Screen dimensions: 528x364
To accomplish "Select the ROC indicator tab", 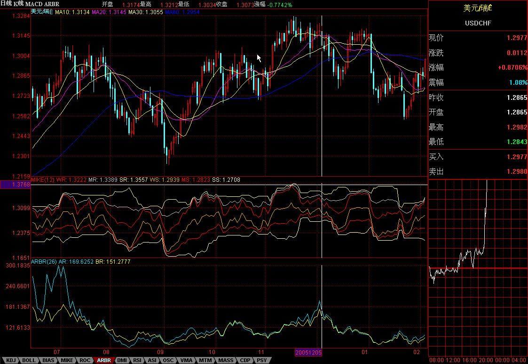I will 85,360.
